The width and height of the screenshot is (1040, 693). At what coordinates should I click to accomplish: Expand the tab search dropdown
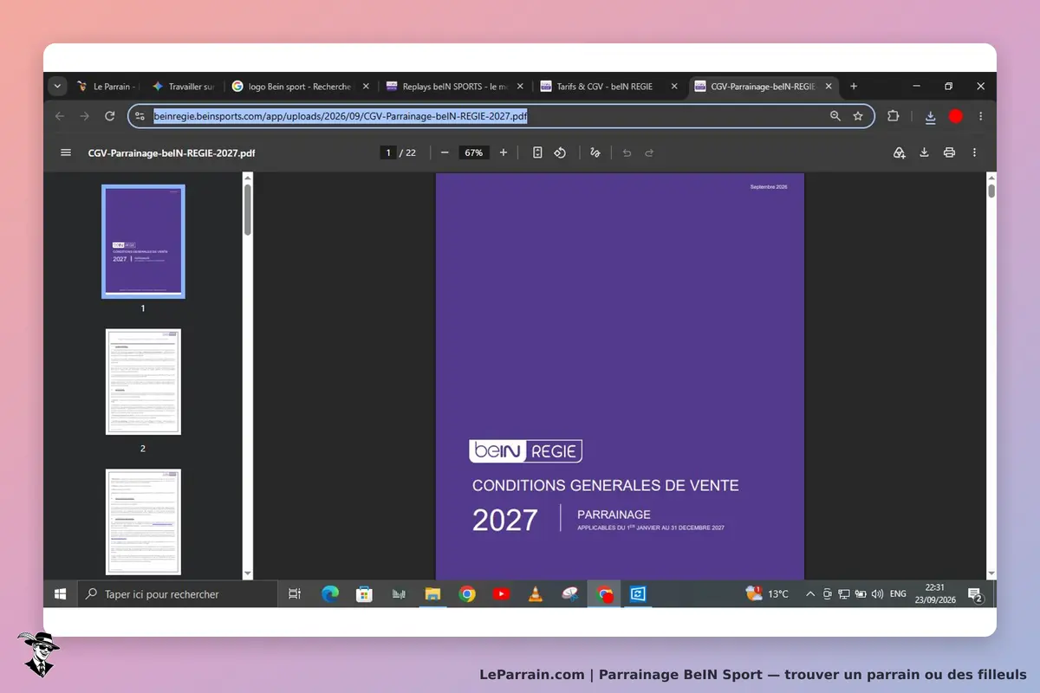point(58,87)
